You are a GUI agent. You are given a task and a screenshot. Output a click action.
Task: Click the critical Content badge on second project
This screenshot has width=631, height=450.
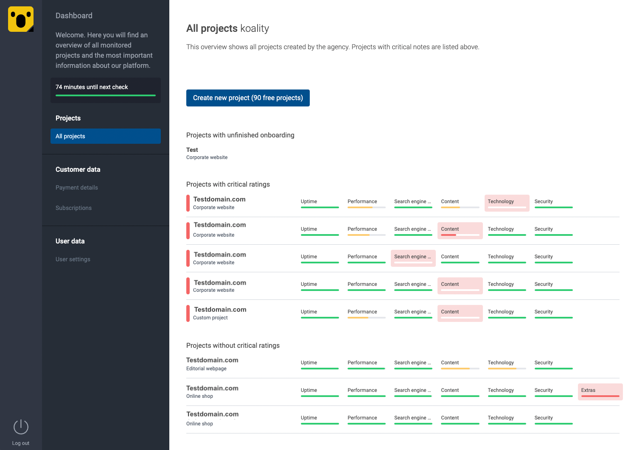click(x=460, y=230)
